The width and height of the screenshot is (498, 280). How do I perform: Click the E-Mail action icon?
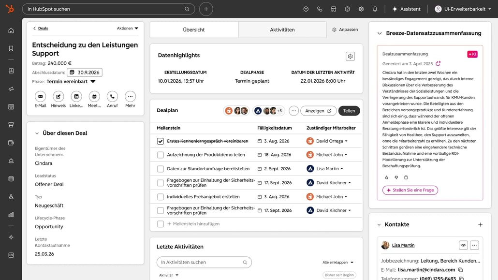40,96
